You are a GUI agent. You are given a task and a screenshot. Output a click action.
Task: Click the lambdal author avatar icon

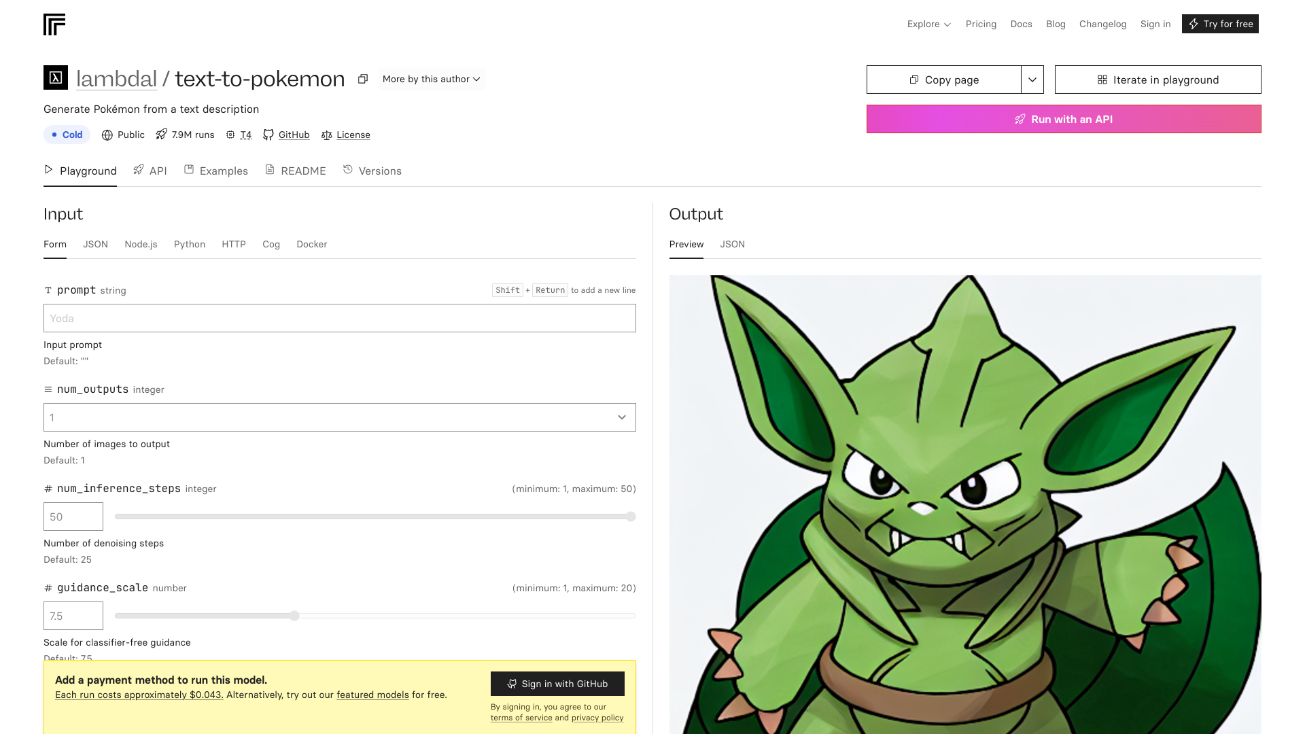[57, 78]
